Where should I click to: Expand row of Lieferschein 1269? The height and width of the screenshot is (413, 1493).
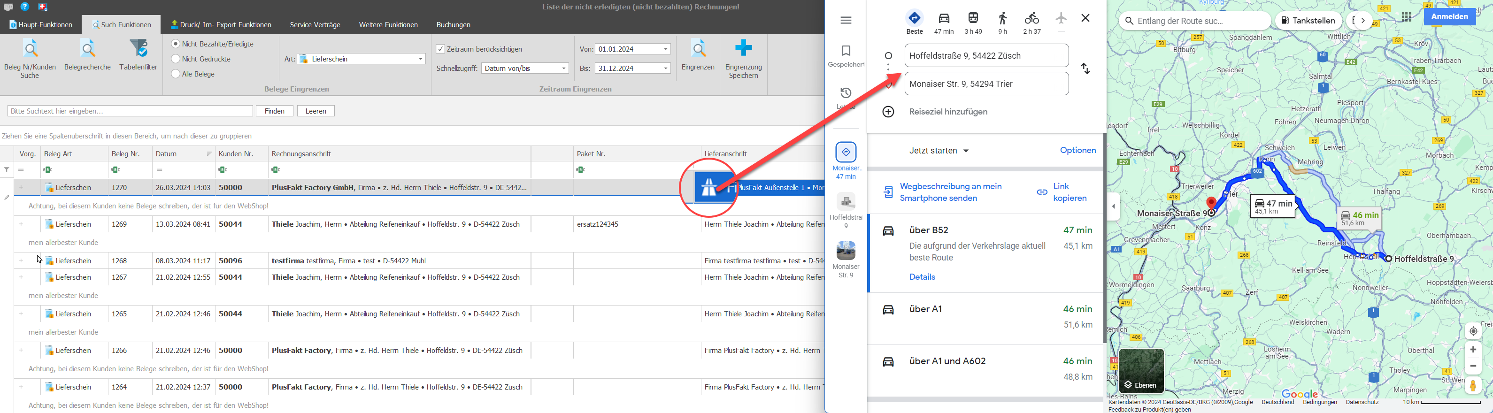(22, 224)
